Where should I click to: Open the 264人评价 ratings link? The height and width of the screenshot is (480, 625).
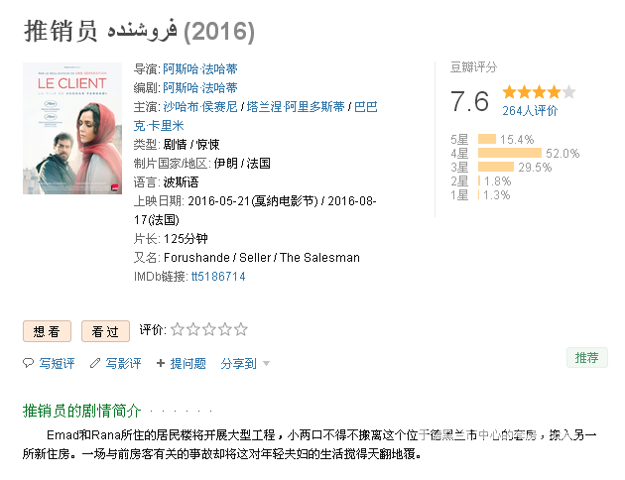530,111
